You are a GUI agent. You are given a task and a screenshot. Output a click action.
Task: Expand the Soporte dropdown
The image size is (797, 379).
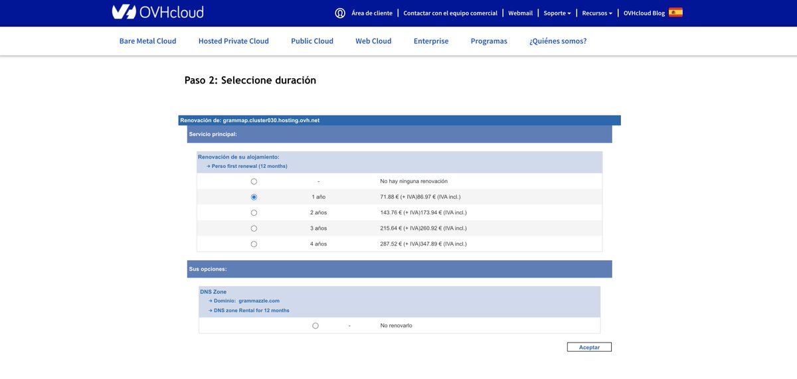pos(557,13)
